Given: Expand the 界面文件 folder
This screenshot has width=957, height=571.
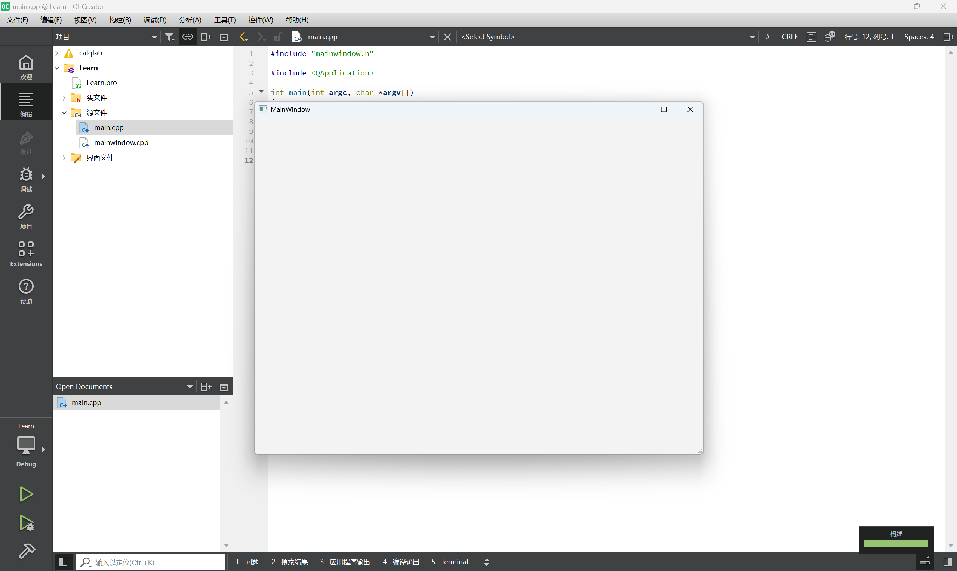Looking at the screenshot, I should pos(64,158).
